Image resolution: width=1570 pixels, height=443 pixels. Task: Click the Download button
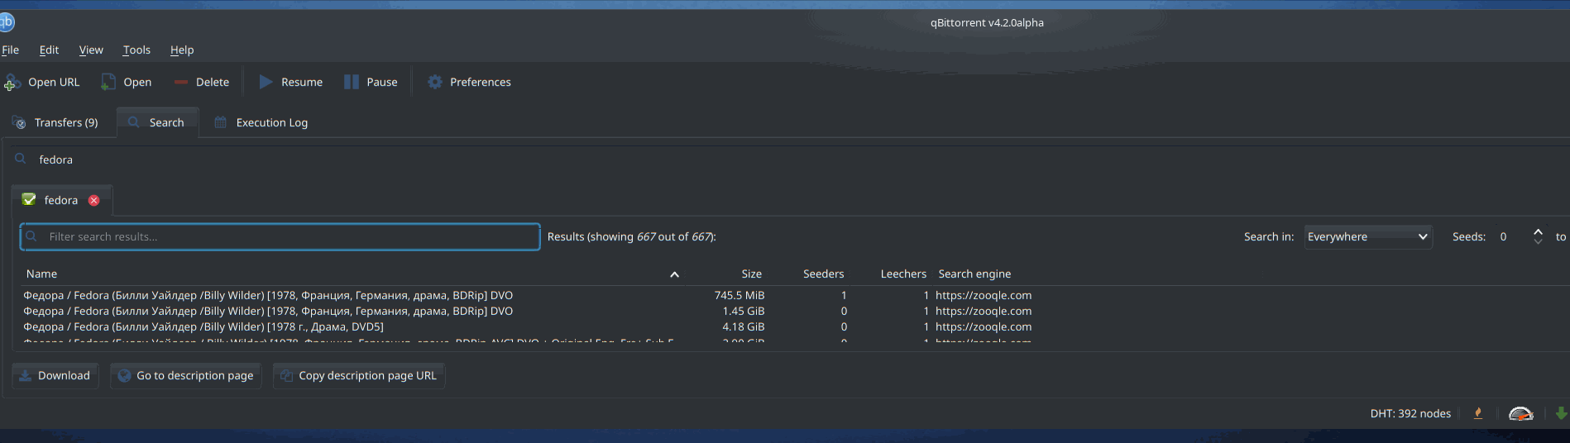[55, 375]
